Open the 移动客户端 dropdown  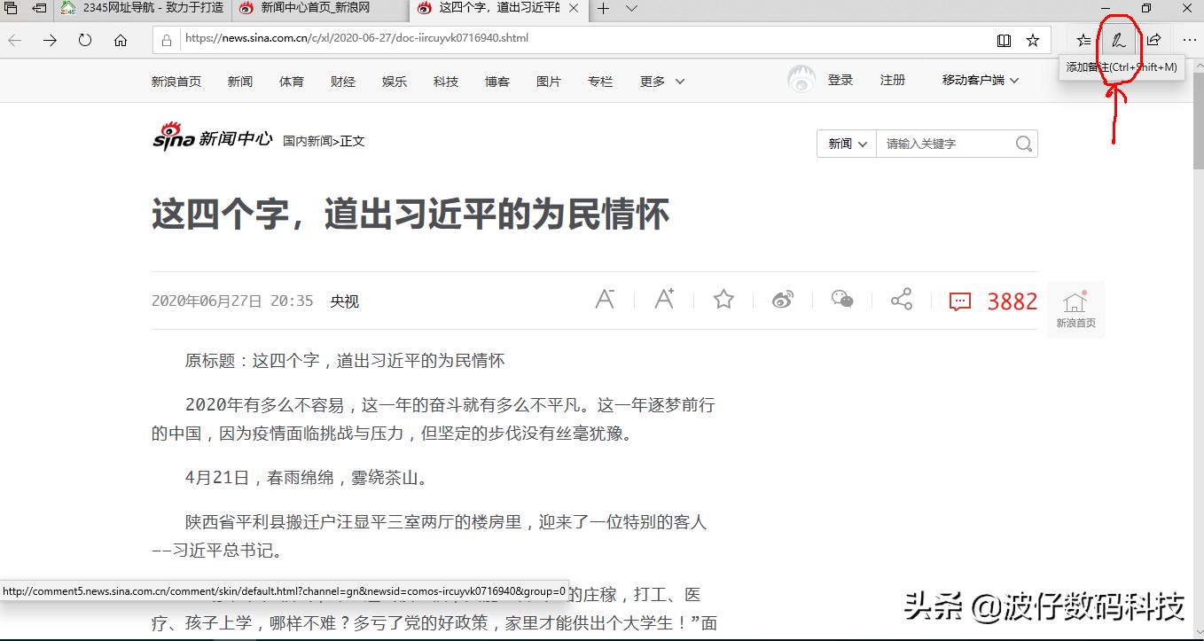click(x=977, y=79)
